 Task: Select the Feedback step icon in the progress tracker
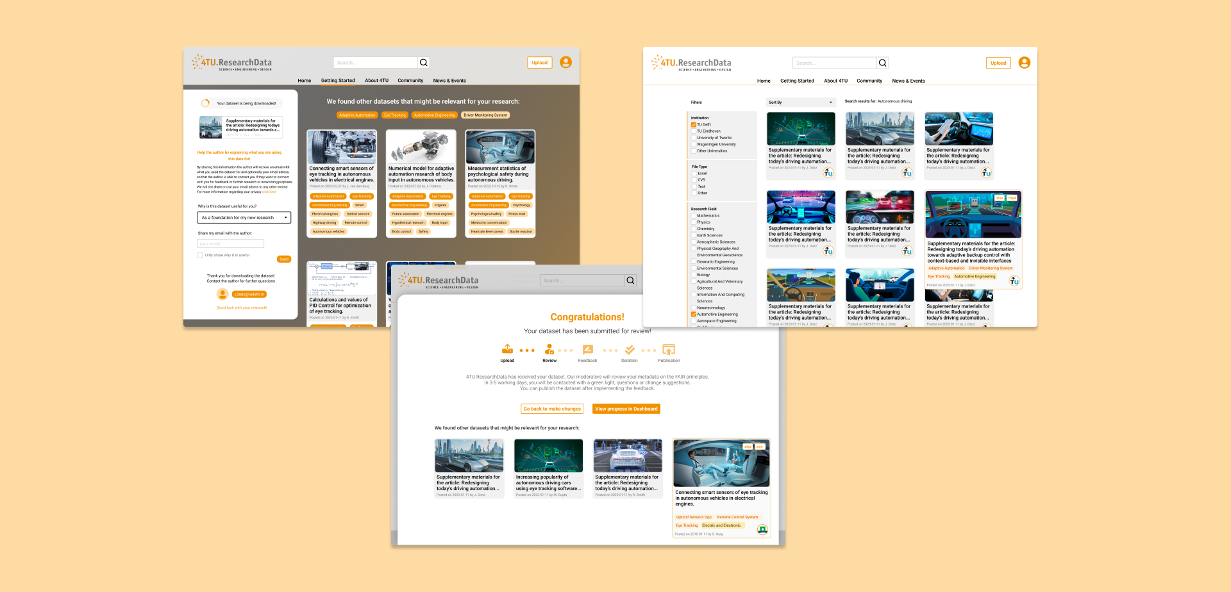click(587, 349)
